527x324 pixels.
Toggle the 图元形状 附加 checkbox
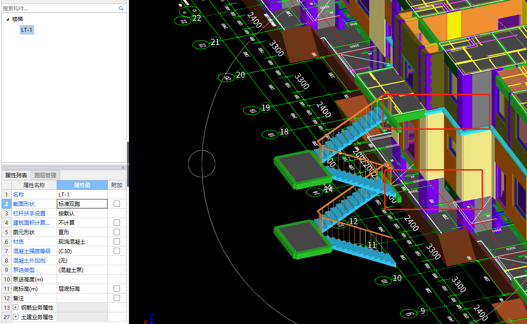[117, 232]
